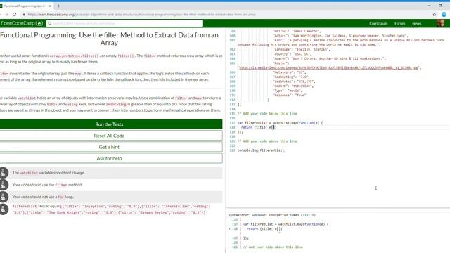450x253 pixels.
Task: Open a new browser tab with plus
Action: 58,6
